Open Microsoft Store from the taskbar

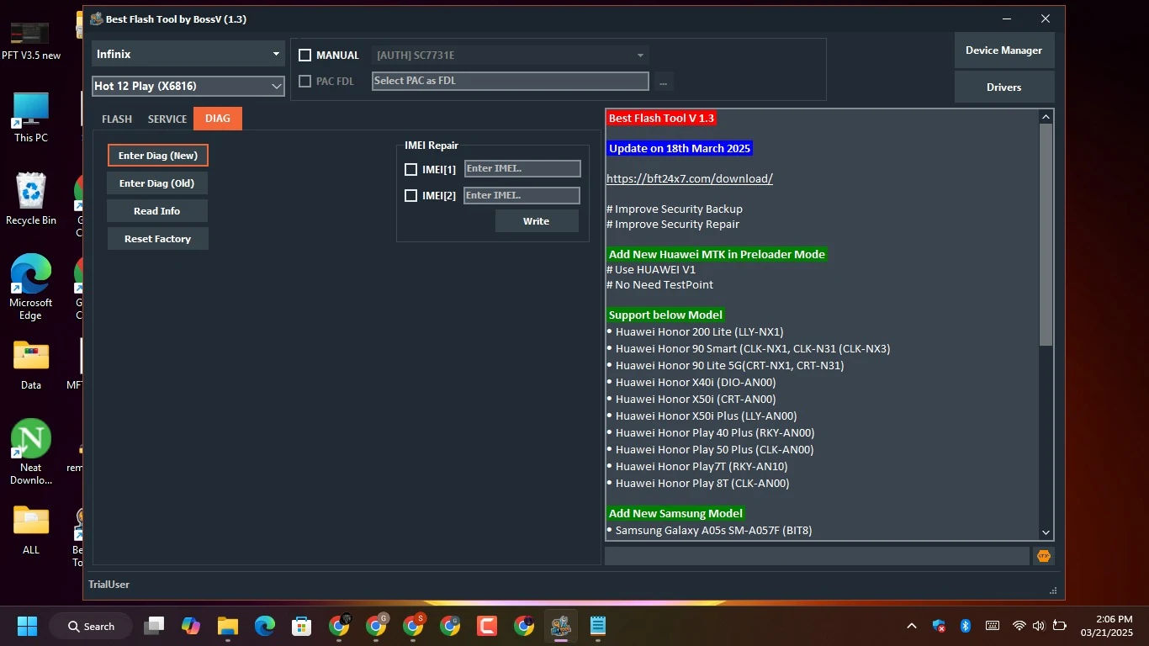point(302,626)
